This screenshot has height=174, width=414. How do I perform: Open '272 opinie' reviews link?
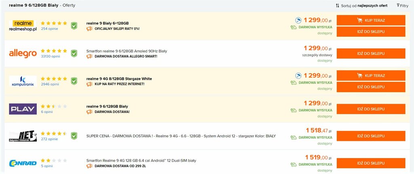point(49,139)
